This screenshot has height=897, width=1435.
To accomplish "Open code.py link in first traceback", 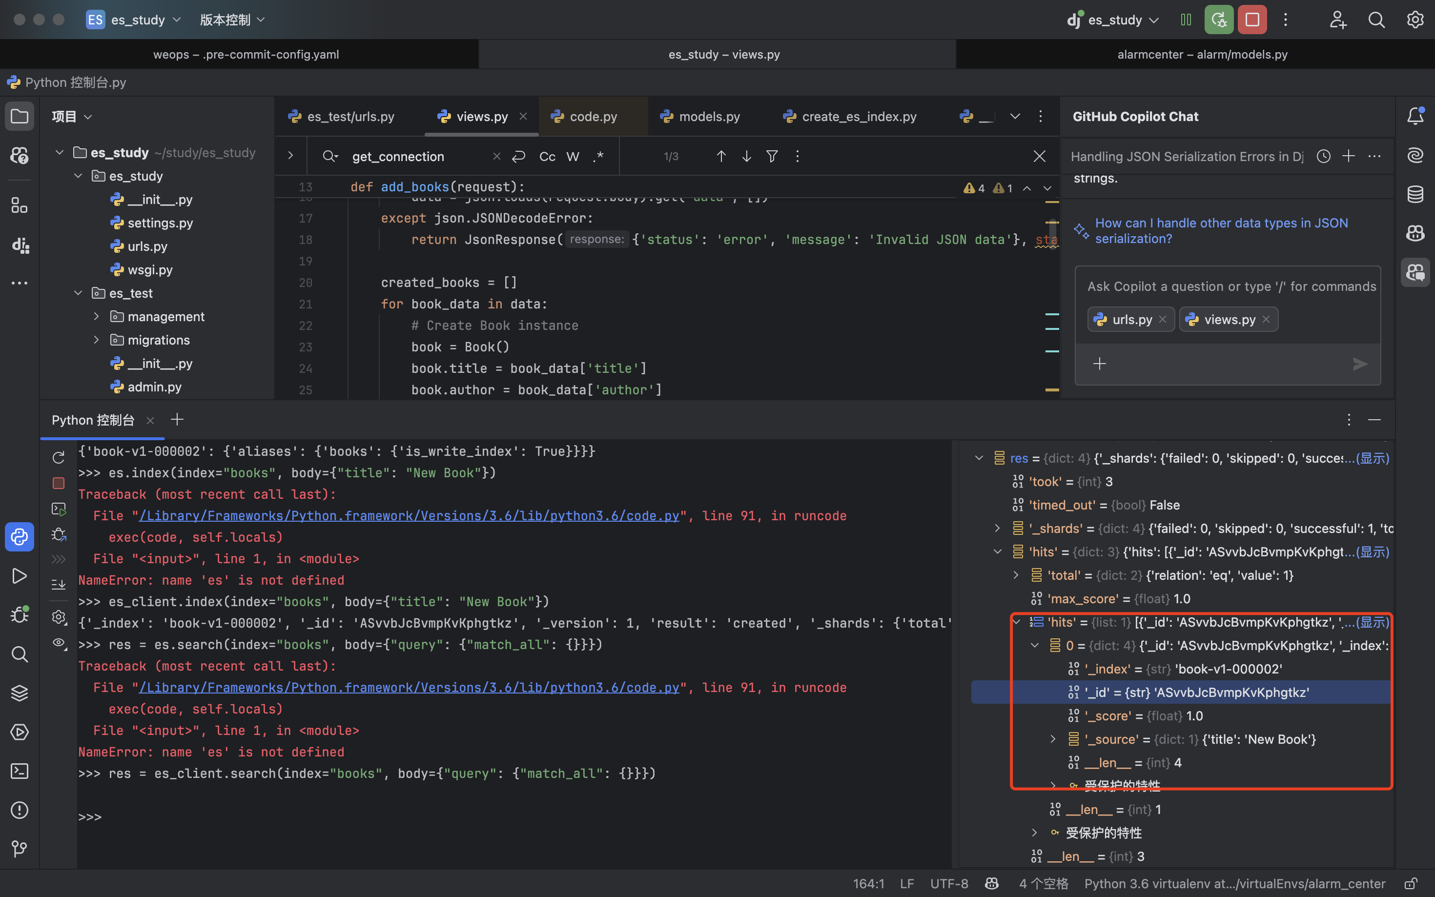I will [x=409, y=515].
